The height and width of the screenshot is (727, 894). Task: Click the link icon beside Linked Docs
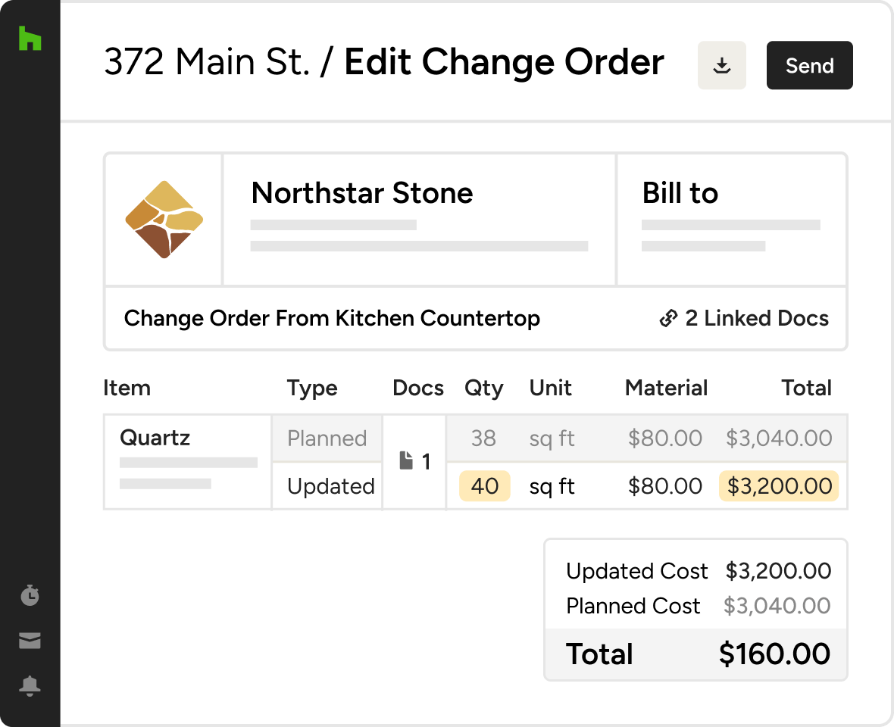668,319
